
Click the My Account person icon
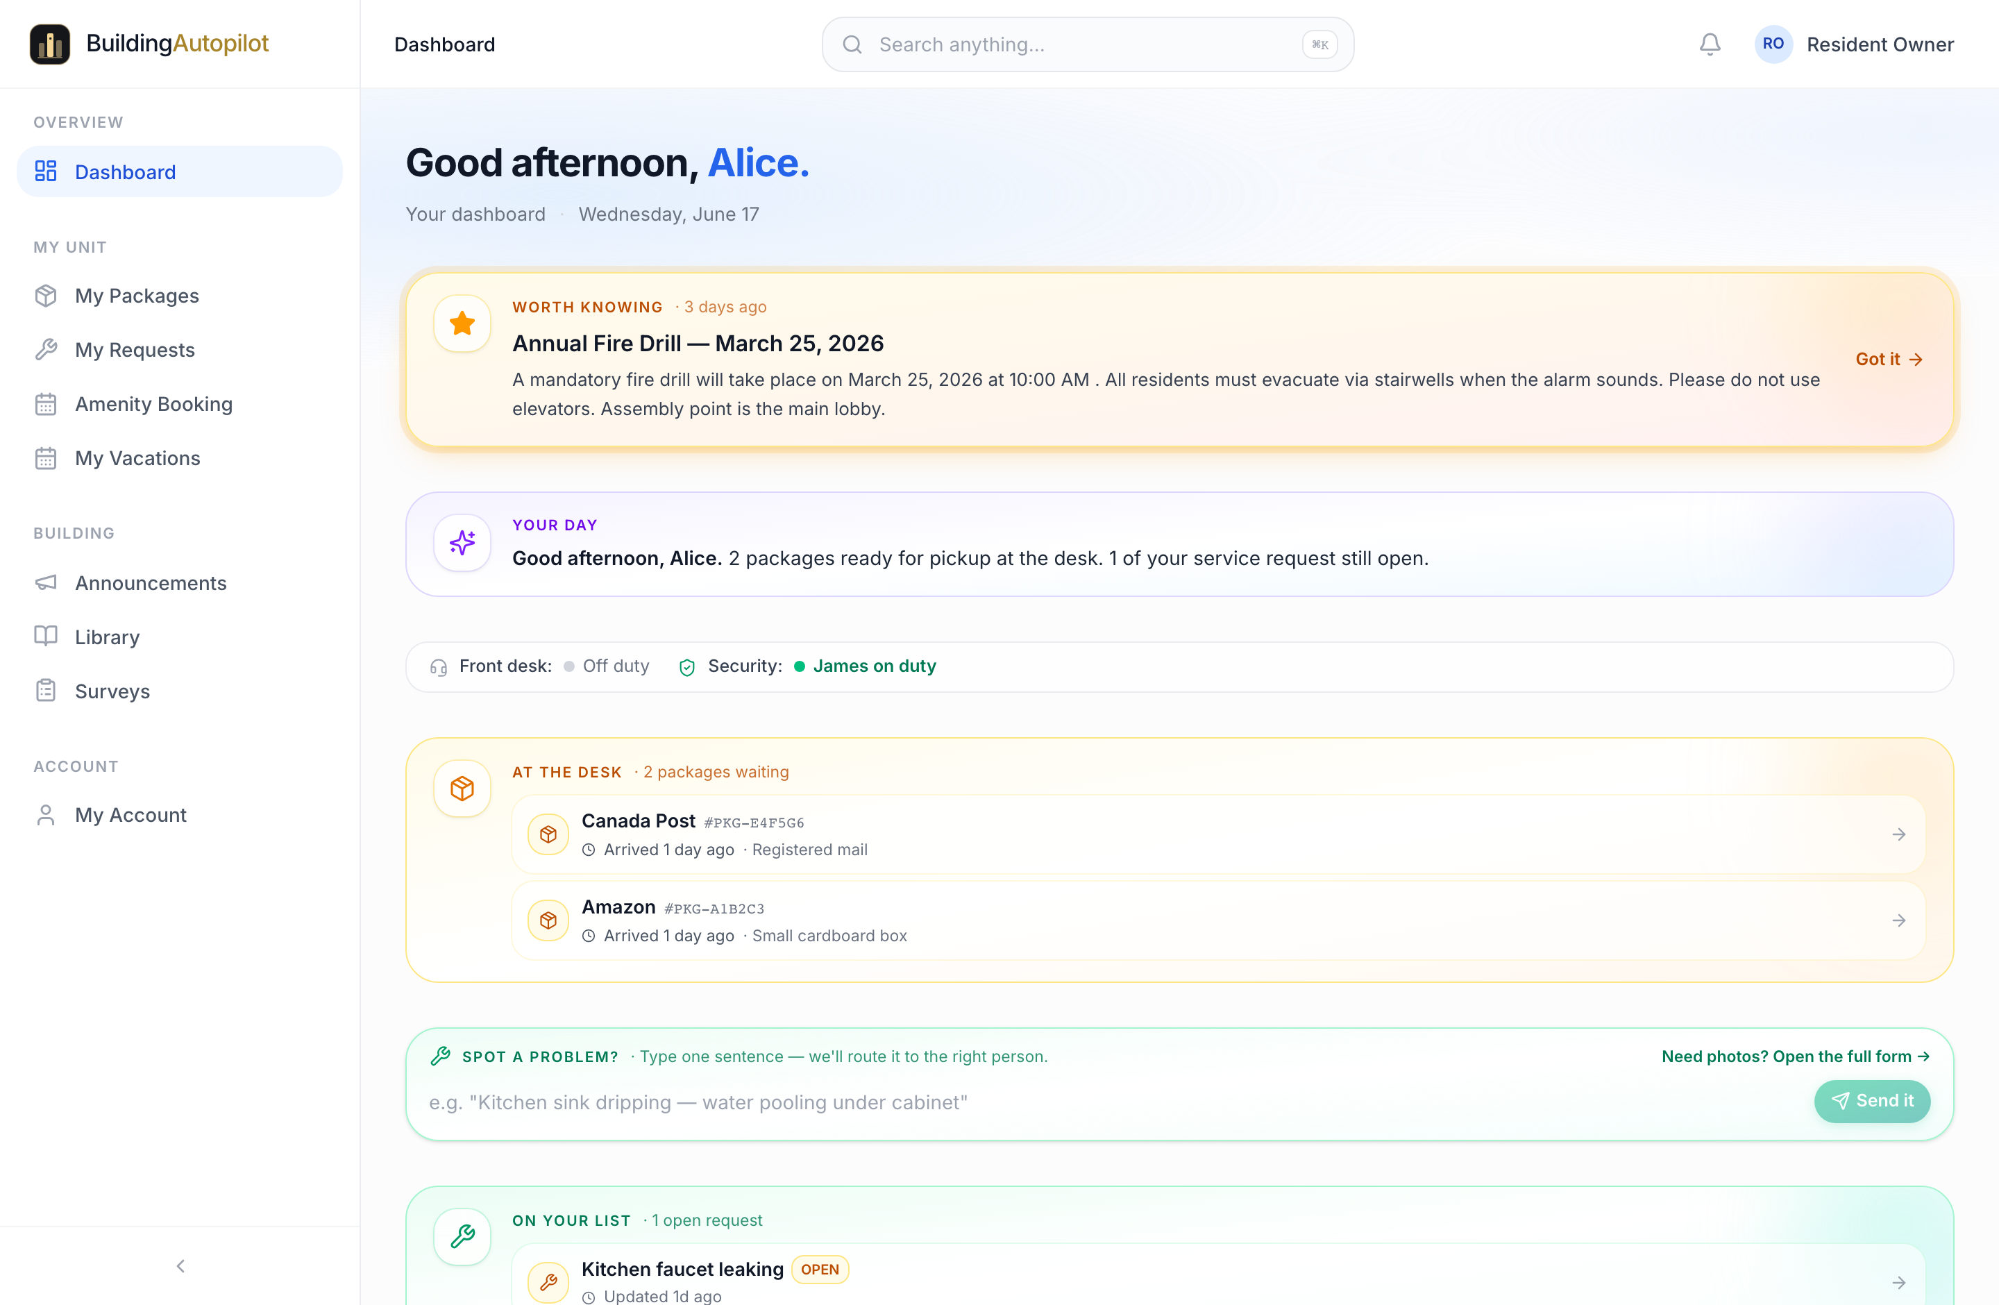[45, 814]
